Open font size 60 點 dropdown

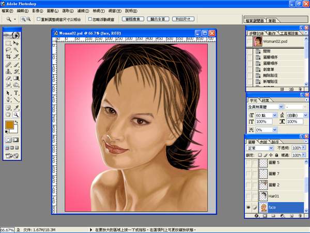(x=275, y=115)
